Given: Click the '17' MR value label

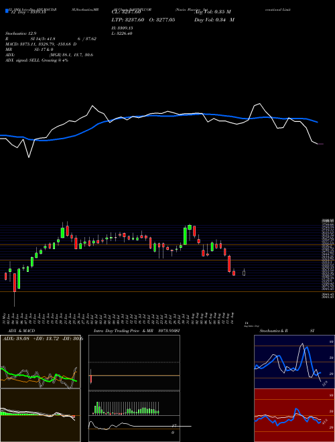Looking at the screenshot, I should [174, 425].
